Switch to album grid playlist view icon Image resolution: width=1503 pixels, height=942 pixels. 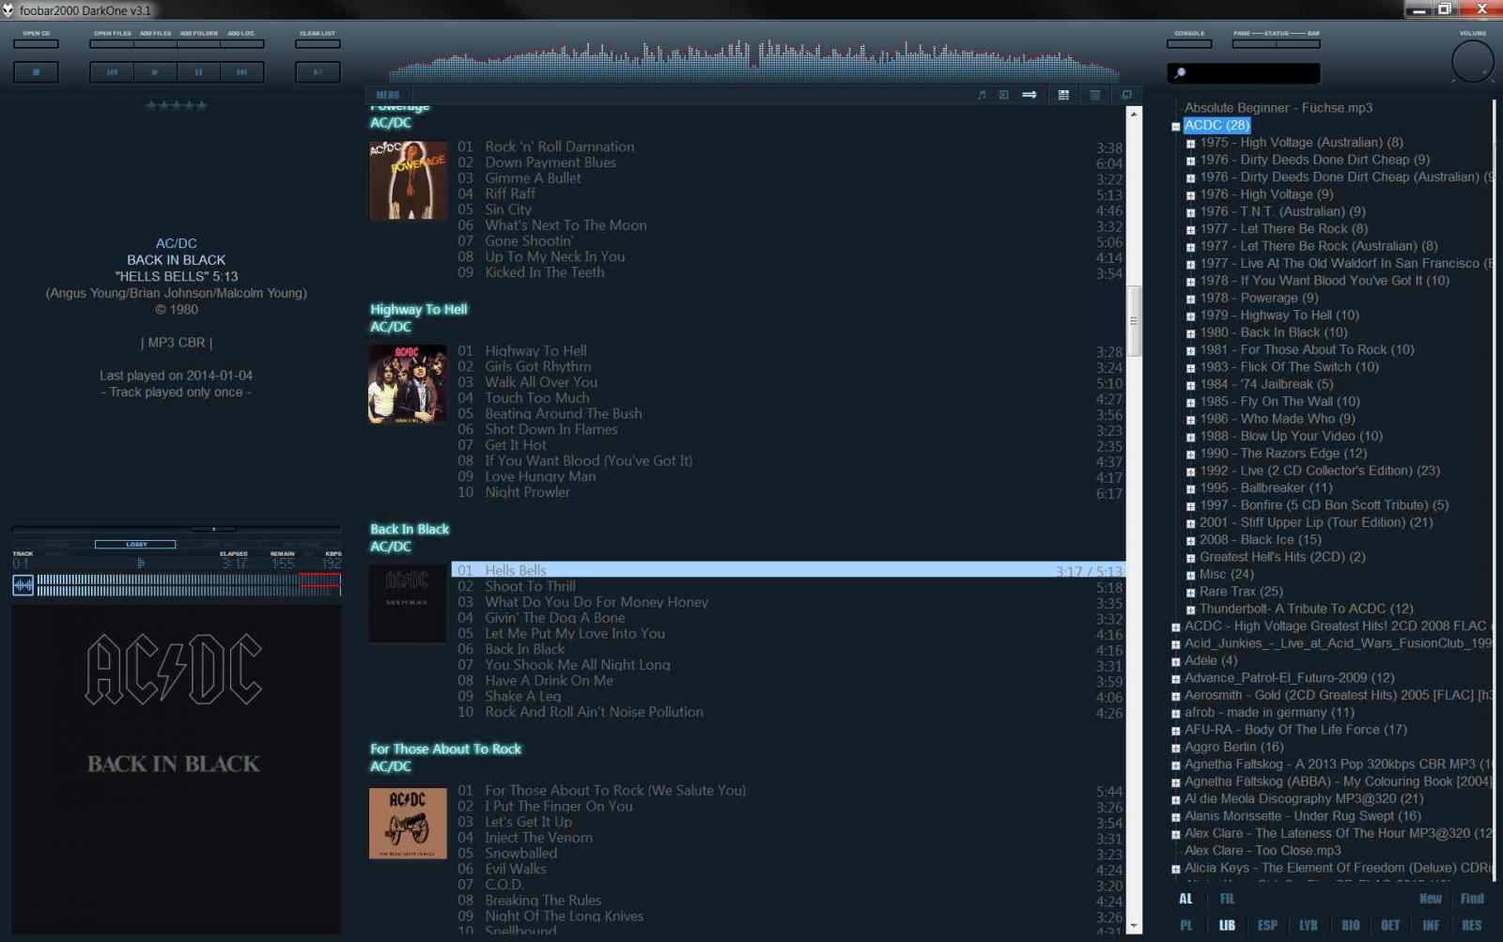(x=1063, y=95)
